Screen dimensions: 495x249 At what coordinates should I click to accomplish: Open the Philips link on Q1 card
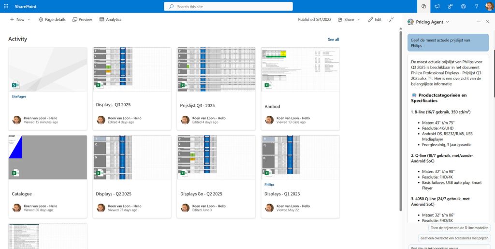click(269, 184)
